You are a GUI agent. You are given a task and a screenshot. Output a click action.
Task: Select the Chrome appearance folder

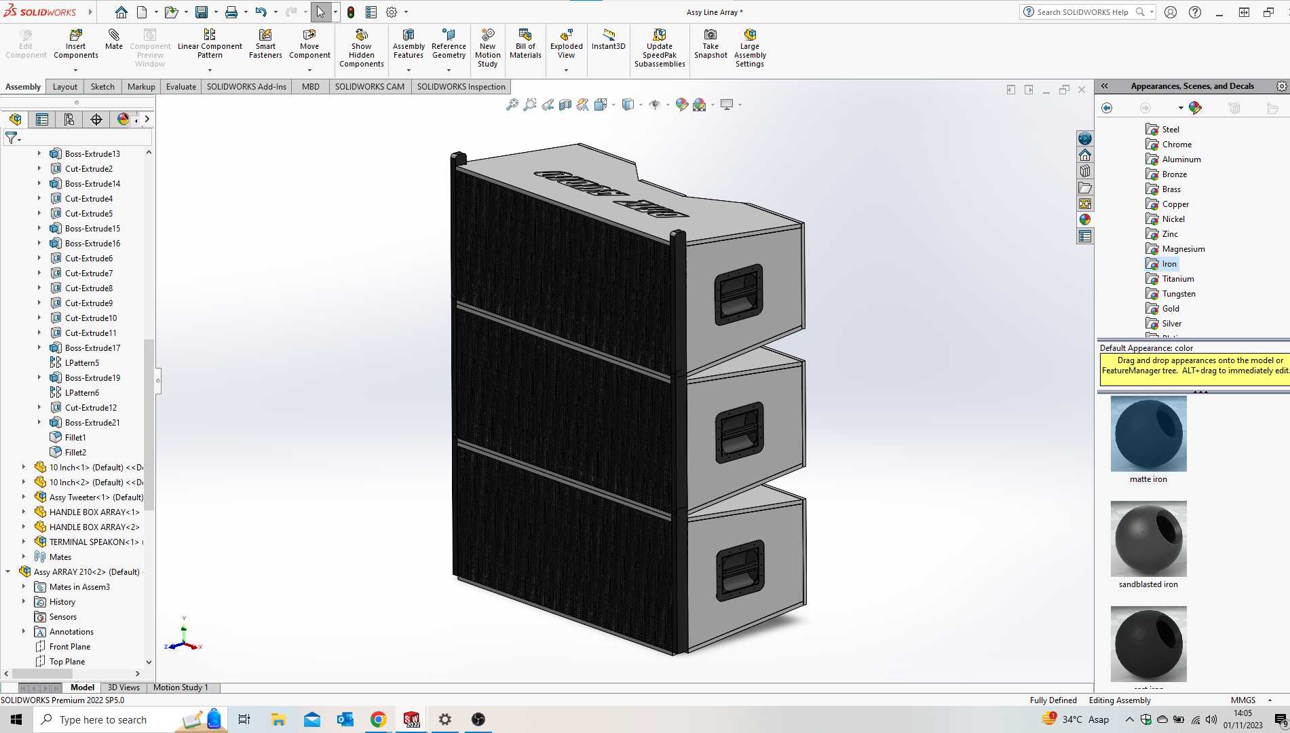(1169, 145)
